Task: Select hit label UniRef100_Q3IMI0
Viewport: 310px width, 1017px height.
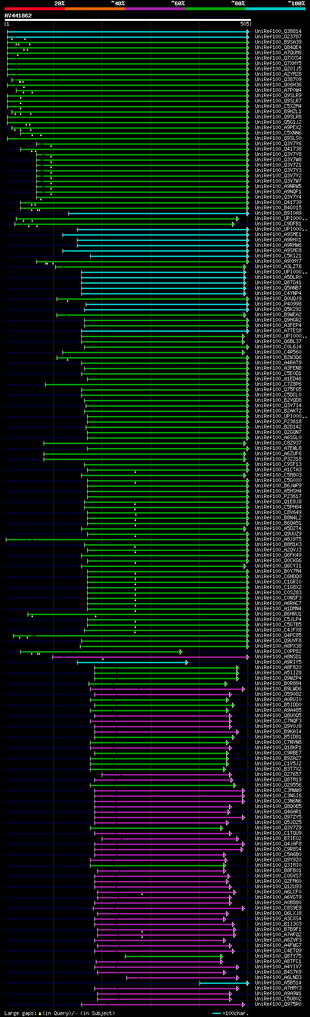Action: (x=278, y=865)
